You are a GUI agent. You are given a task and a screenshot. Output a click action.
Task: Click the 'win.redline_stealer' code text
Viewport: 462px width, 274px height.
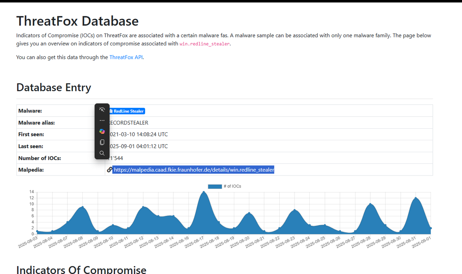pyautogui.click(x=205, y=44)
